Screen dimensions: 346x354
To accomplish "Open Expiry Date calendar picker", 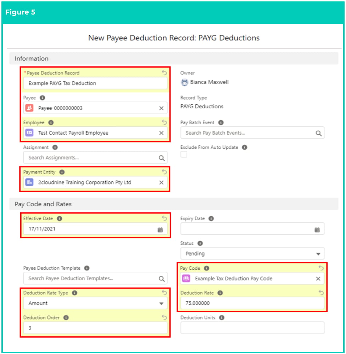I will point(317,230).
